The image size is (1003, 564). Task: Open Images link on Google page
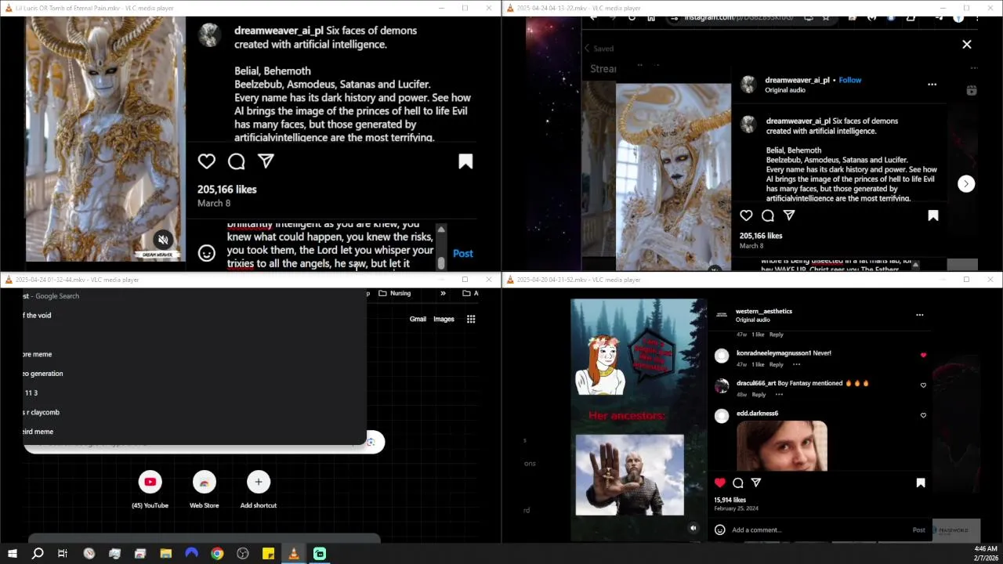tap(444, 319)
